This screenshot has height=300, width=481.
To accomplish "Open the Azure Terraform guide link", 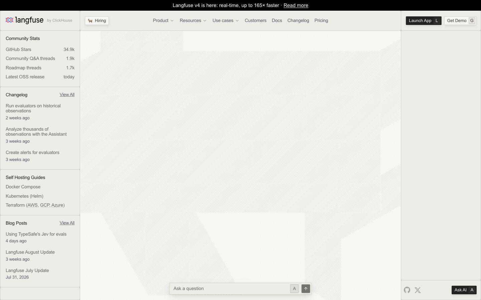I will coord(57,205).
